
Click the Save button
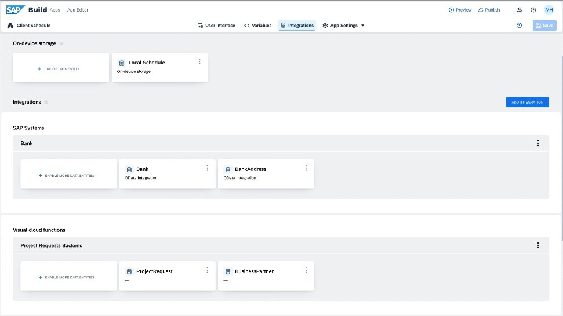coord(544,26)
